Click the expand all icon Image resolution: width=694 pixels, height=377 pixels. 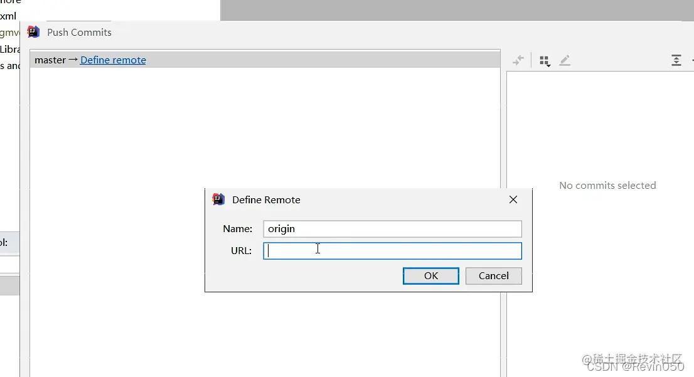click(676, 60)
